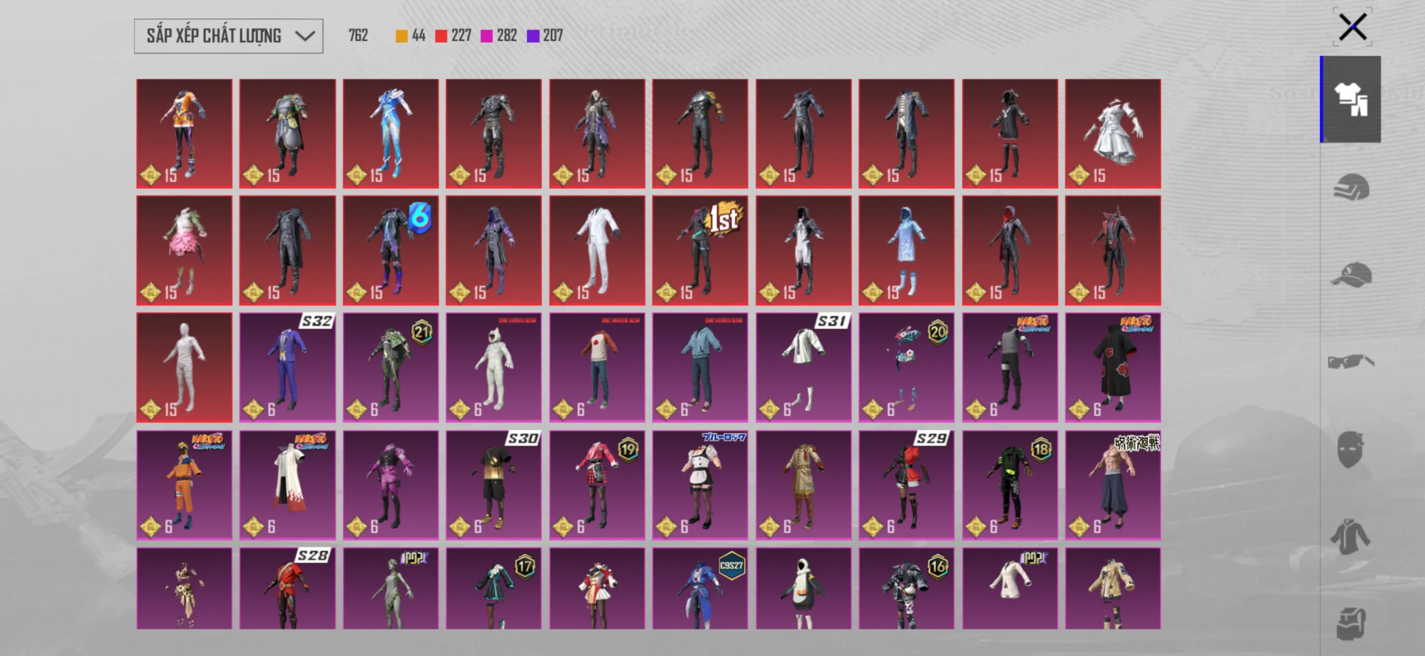
Task: Choose the penguin hoodie costume
Action: click(x=803, y=588)
